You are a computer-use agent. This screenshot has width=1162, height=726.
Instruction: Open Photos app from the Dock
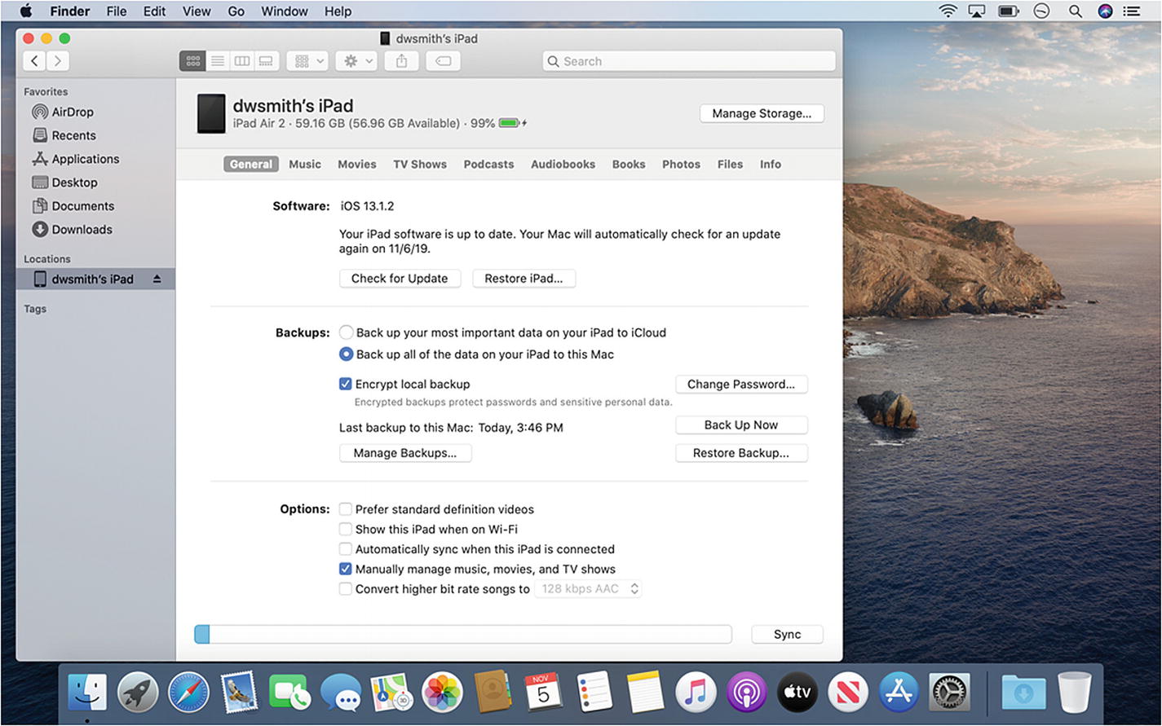coord(442,693)
